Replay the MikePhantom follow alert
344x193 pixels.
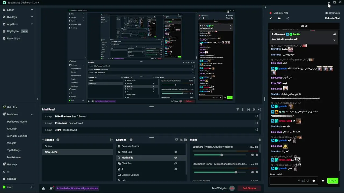[x=257, y=116]
